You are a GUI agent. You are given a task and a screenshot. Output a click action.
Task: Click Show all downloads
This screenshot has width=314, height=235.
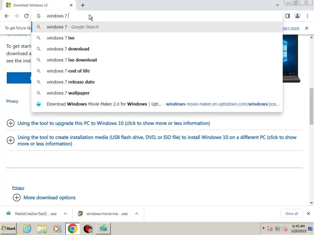point(292,214)
